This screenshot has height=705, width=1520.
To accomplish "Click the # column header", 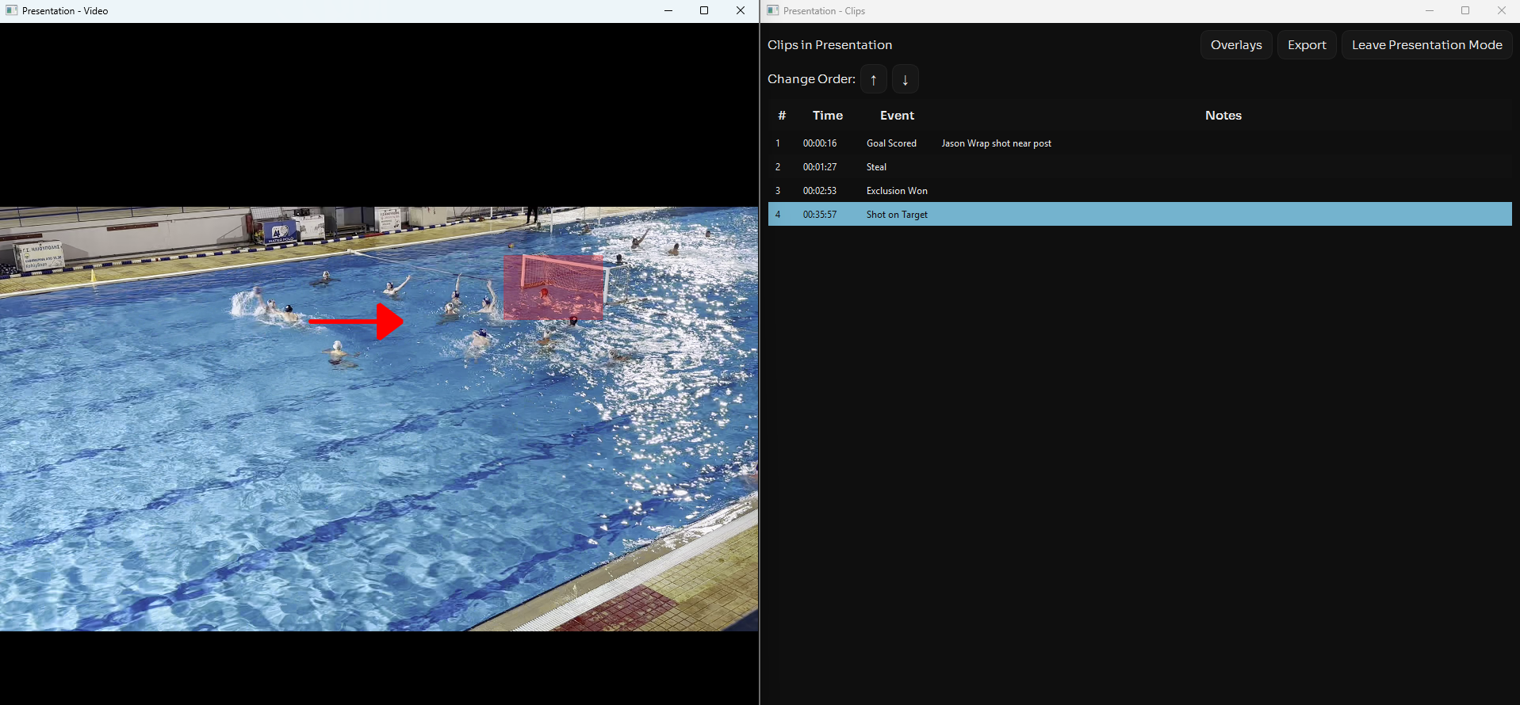I will [782, 116].
